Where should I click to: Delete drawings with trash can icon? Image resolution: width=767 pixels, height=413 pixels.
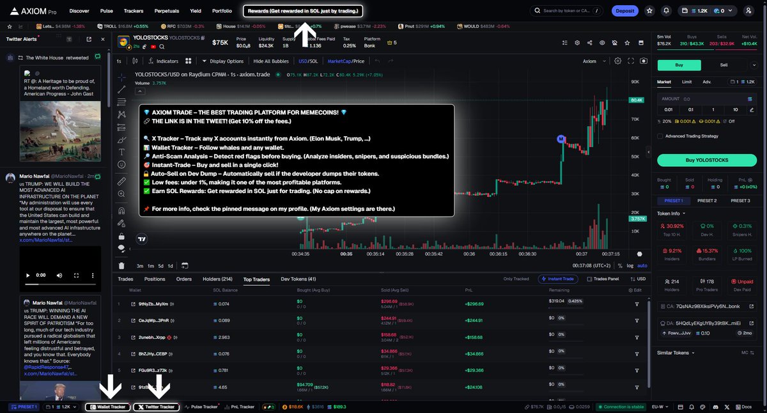click(121, 265)
